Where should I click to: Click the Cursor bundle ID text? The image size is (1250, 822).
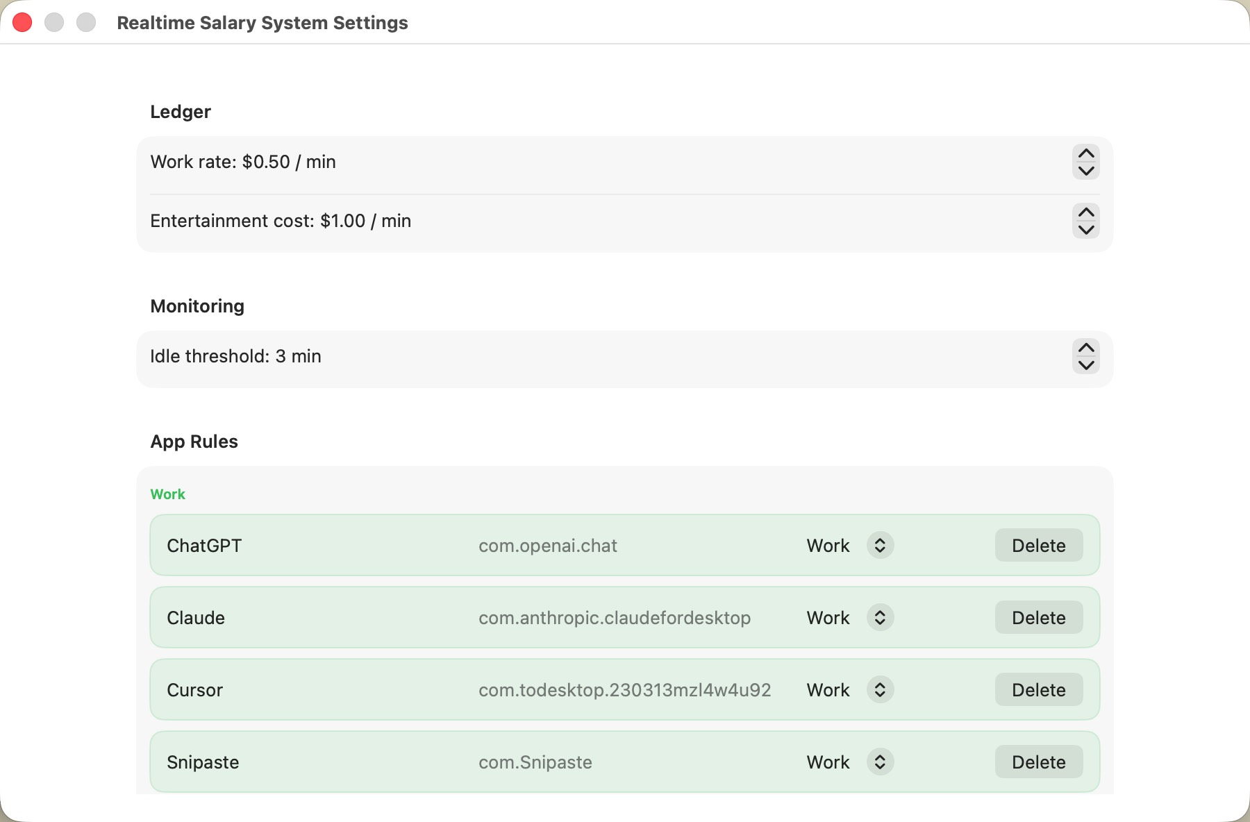(624, 690)
